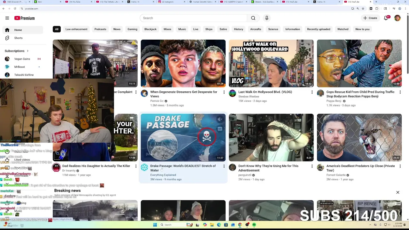
Task: Open options for Last Walk Hollywood video
Action: (312, 92)
